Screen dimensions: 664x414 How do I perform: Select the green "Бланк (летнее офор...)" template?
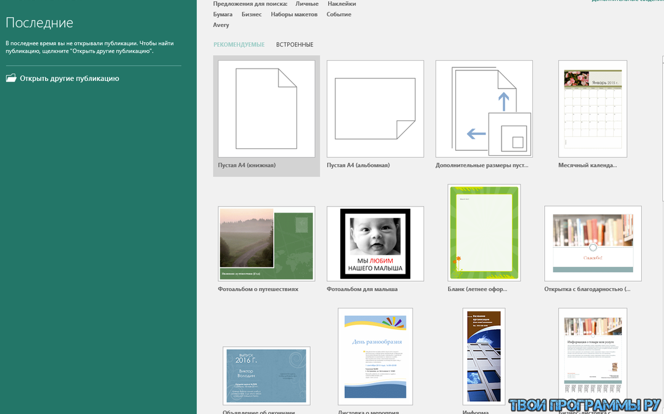(484, 232)
